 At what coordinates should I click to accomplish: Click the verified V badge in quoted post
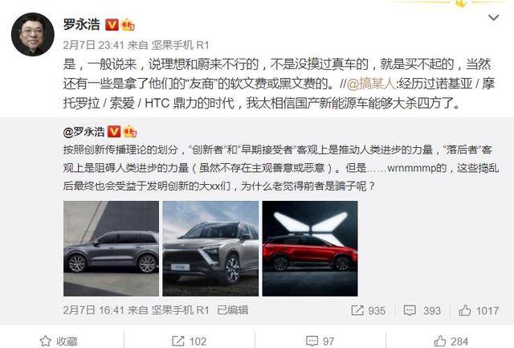coord(114,132)
